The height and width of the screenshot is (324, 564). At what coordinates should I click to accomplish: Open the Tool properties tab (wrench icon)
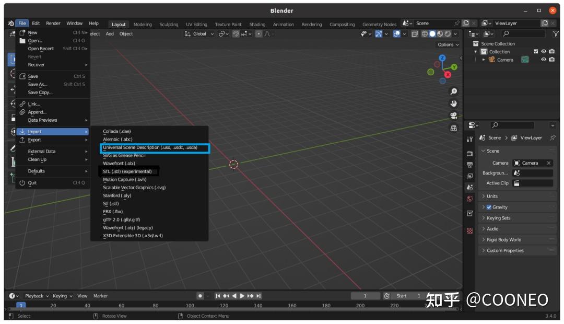point(470,140)
